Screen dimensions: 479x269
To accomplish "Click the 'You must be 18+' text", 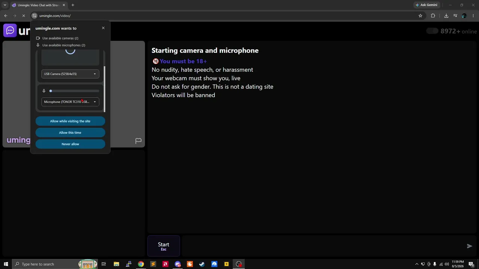I will click(183, 61).
